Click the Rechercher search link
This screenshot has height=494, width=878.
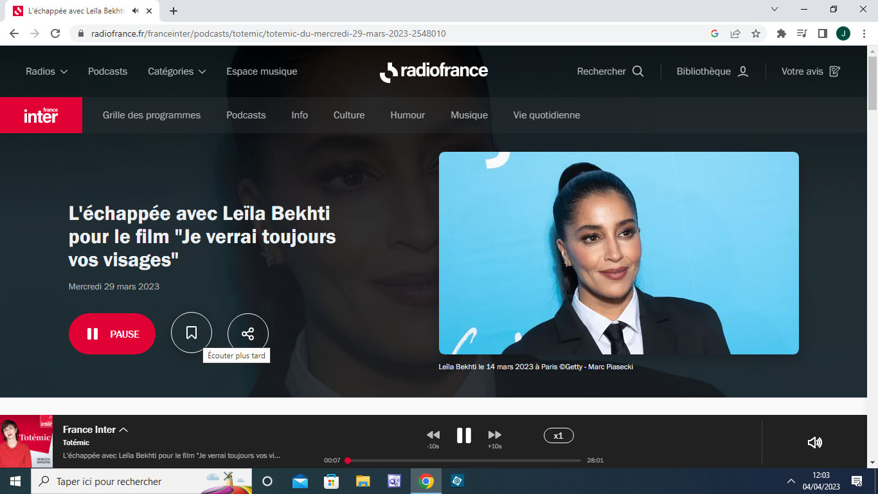click(601, 71)
